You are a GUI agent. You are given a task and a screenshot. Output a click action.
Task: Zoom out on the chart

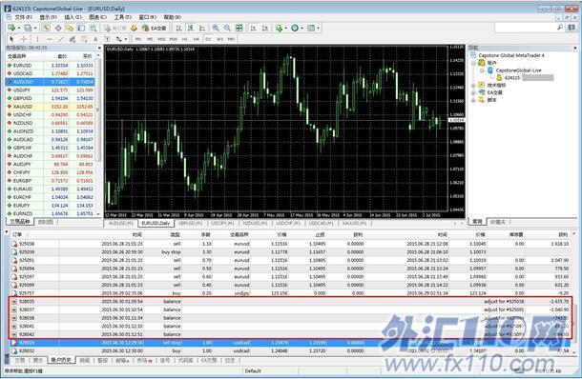pyautogui.click(x=227, y=28)
